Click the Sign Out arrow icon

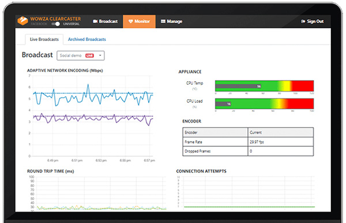click(x=303, y=21)
